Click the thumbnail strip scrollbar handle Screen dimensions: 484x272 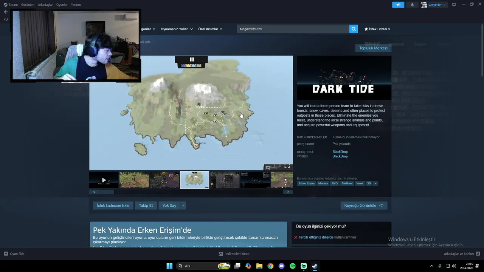(107, 192)
